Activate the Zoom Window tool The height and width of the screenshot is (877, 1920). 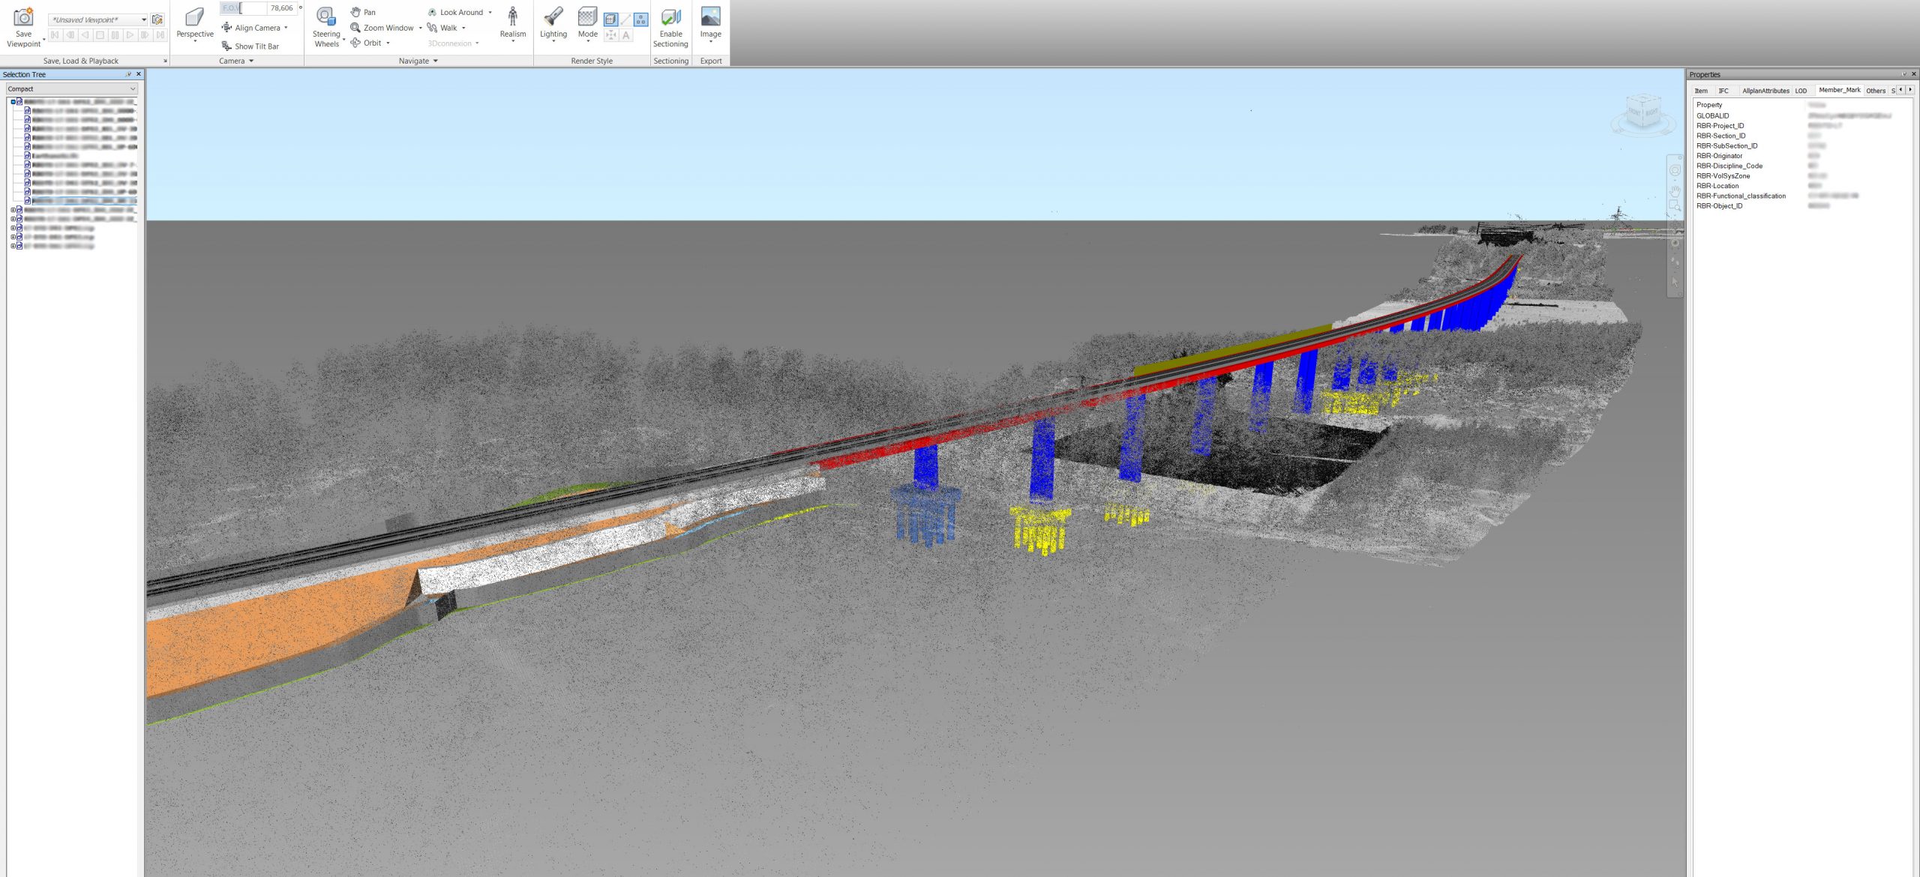click(382, 28)
